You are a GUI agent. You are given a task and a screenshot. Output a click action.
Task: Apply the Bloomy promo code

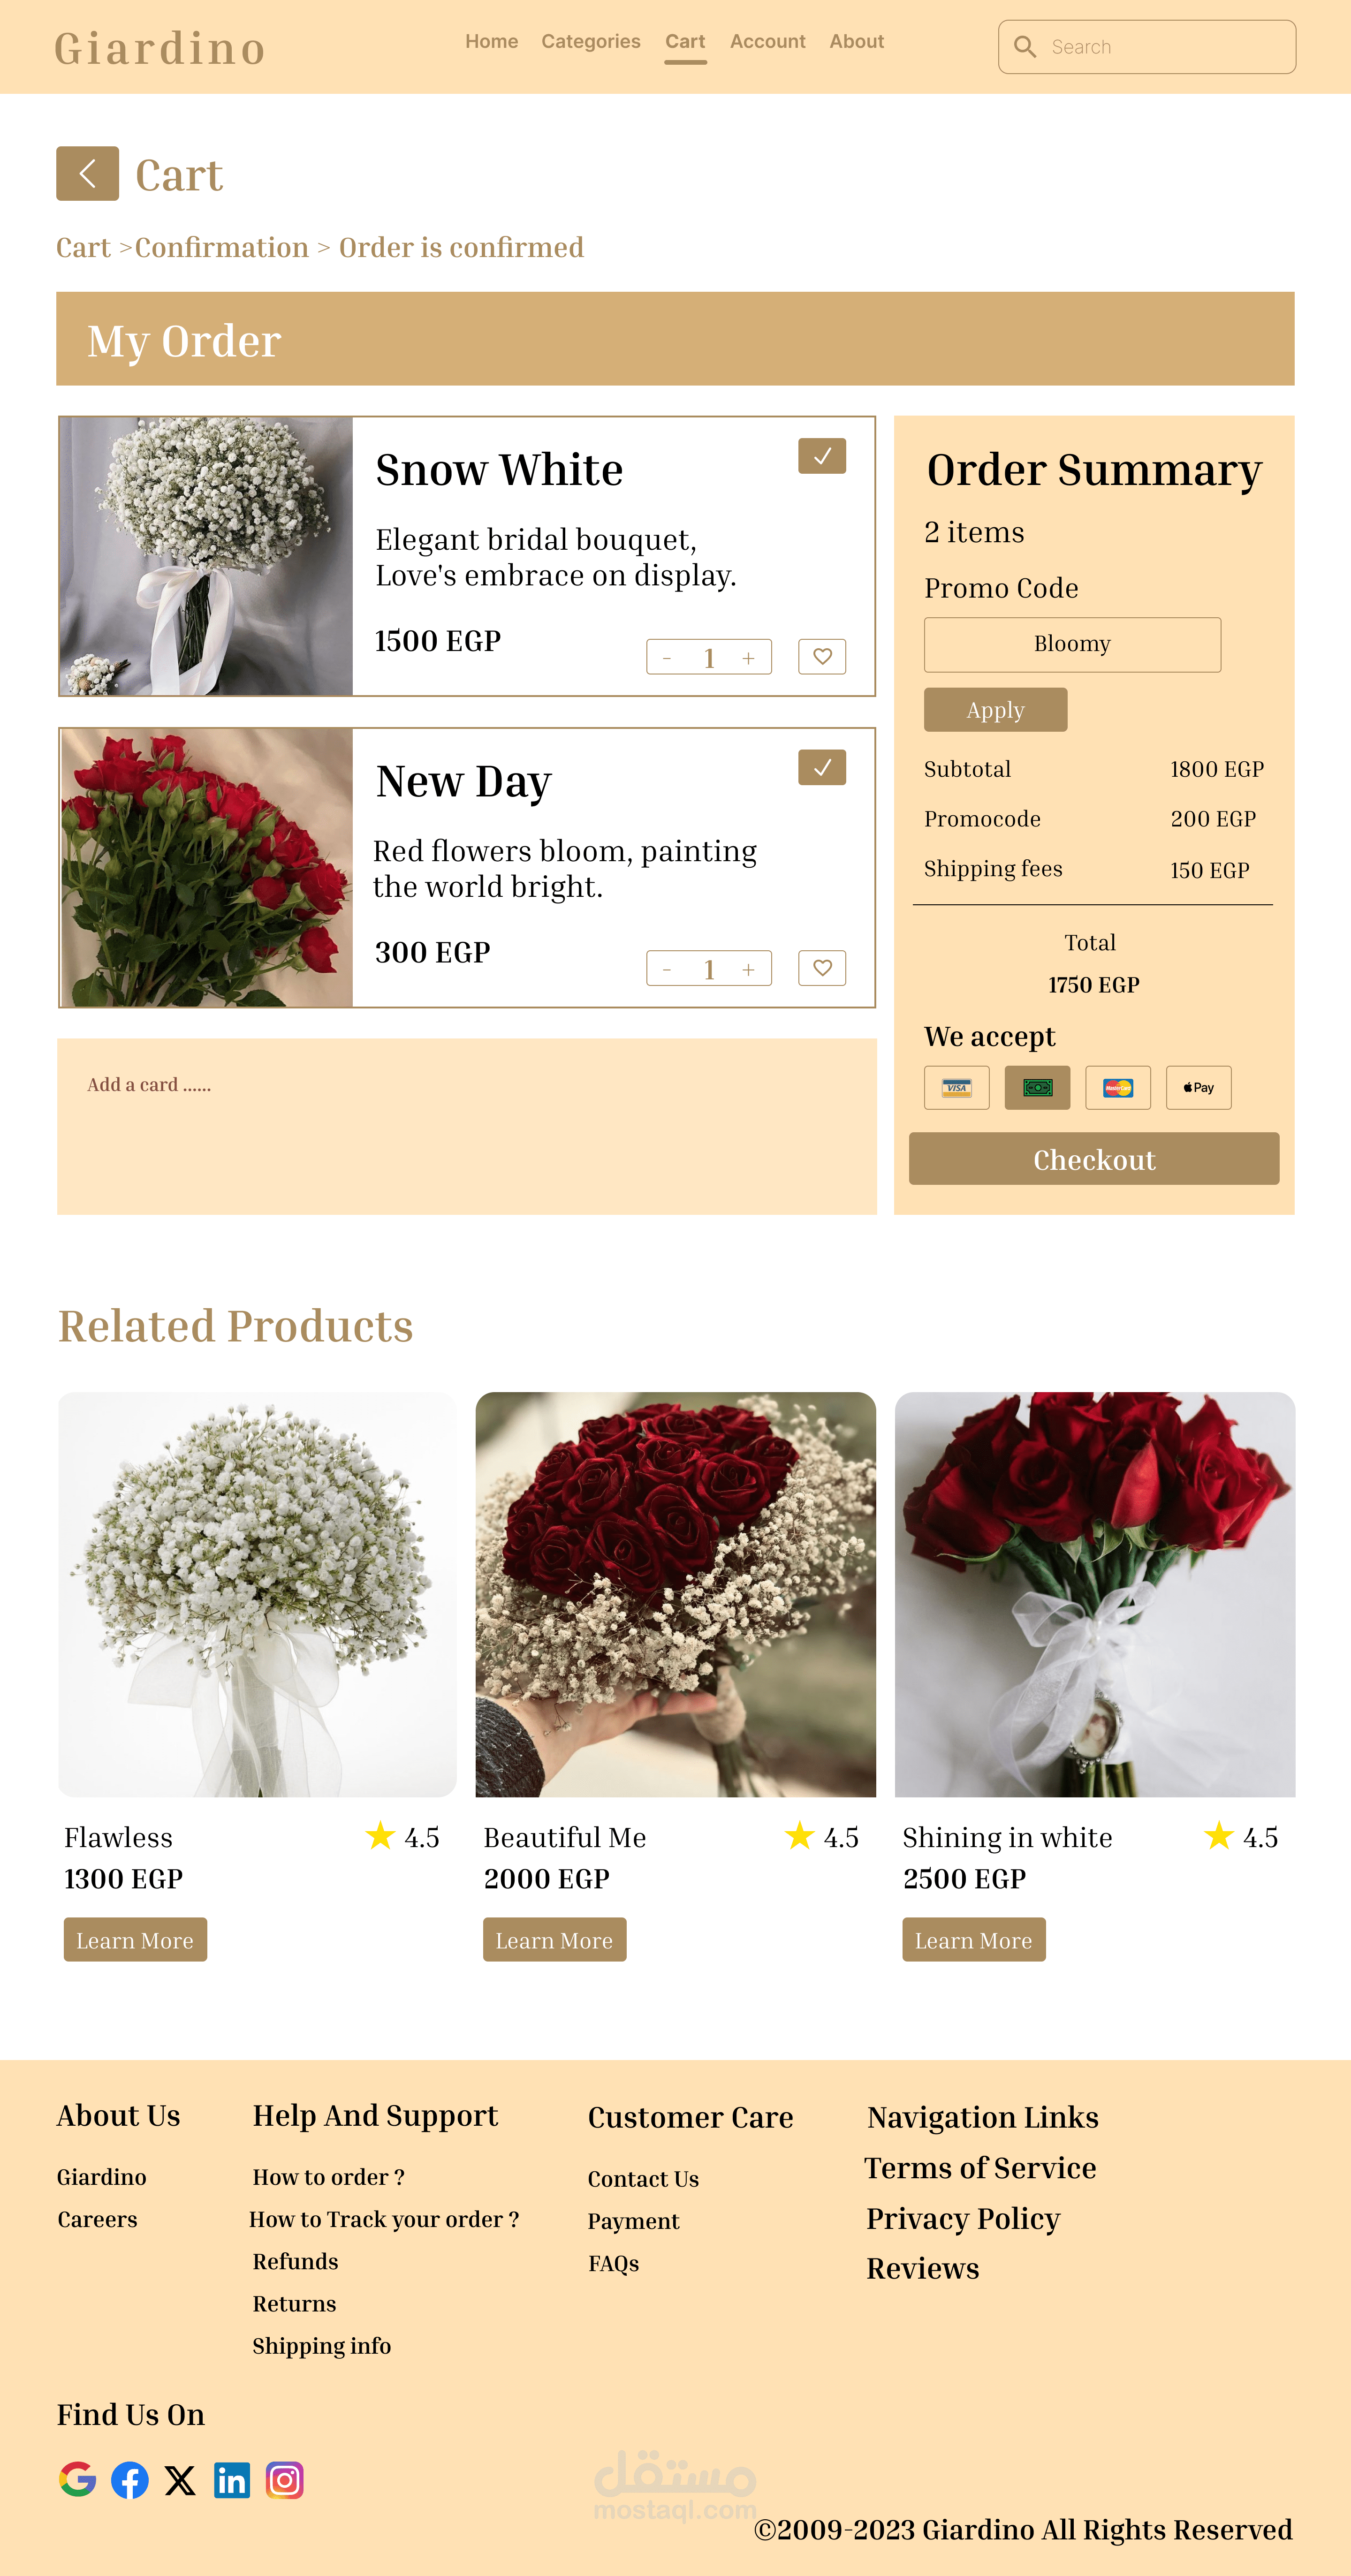(x=995, y=709)
